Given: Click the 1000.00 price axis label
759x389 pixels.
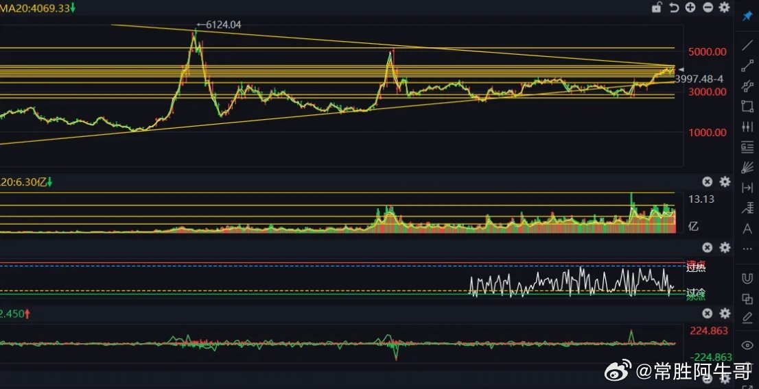Looking at the screenshot, I should [708, 132].
